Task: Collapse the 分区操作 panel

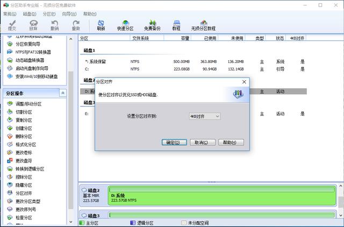Action: pos(63,93)
